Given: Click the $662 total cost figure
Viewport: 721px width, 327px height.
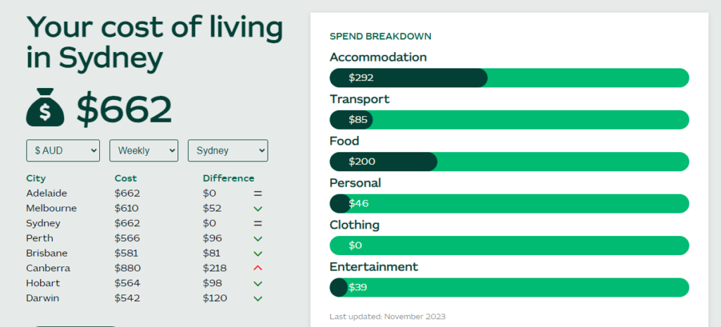Looking at the screenshot, I should tap(124, 109).
